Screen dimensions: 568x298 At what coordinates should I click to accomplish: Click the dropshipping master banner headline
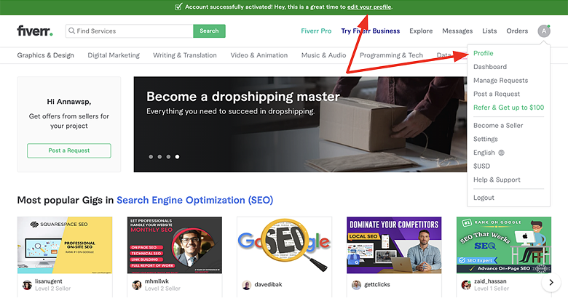(243, 97)
